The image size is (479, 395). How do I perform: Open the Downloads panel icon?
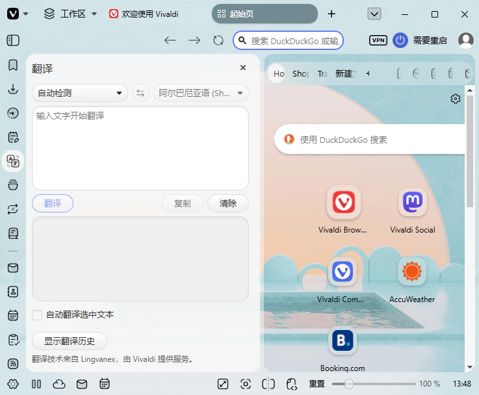click(x=13, y=89)
